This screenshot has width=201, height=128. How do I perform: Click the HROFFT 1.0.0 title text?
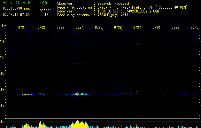click(x=25, y=3)
